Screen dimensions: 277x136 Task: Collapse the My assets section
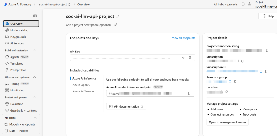35,118
